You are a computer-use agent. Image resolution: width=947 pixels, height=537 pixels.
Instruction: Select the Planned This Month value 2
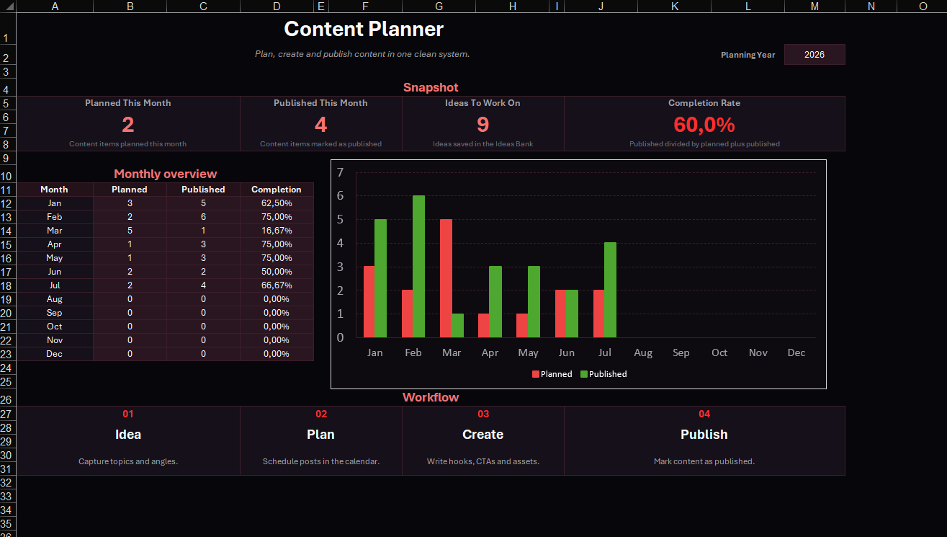[x=128, y=125]
